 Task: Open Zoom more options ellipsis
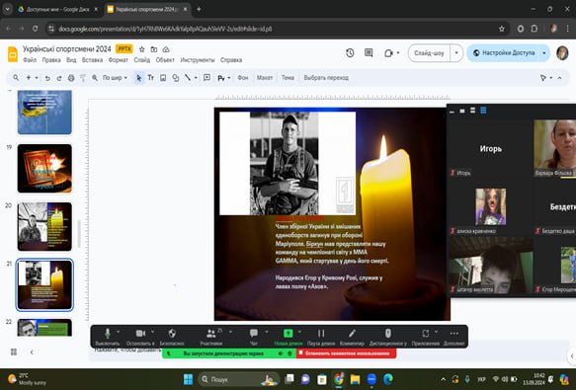tap(454, 337)
